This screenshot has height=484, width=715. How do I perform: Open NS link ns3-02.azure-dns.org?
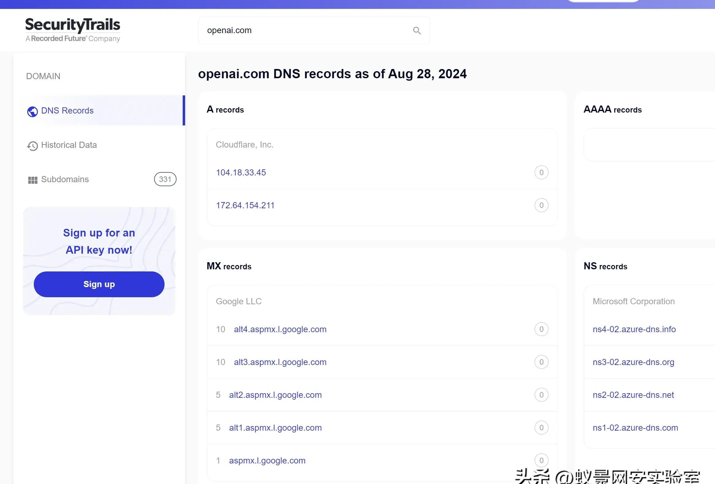click(633, 362)
